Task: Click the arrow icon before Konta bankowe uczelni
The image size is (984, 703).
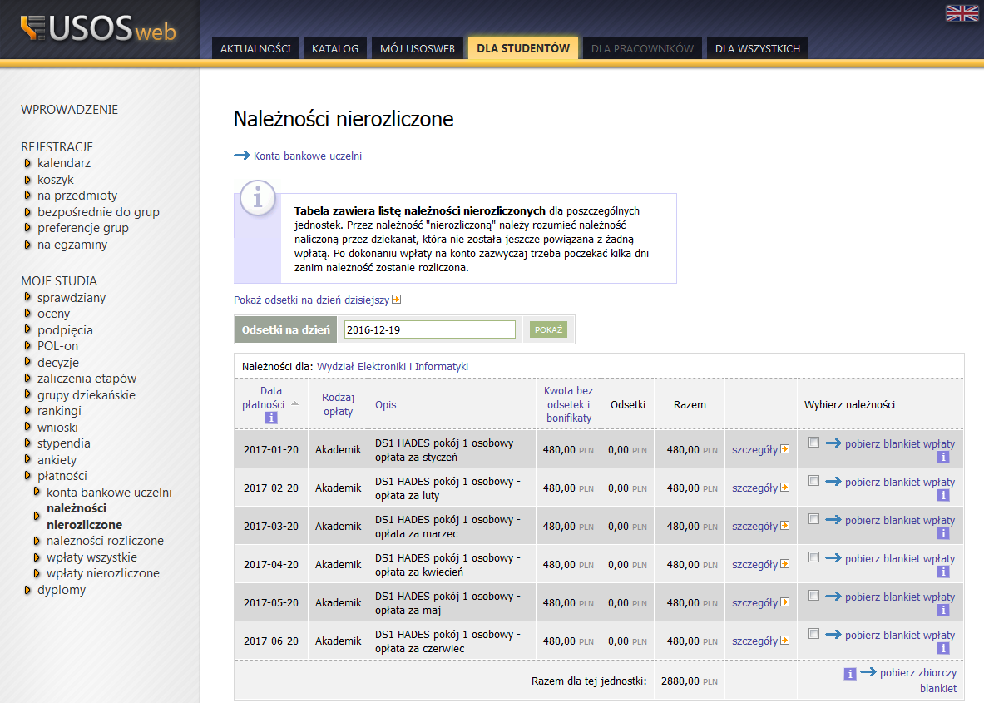Action: [241, 155]
